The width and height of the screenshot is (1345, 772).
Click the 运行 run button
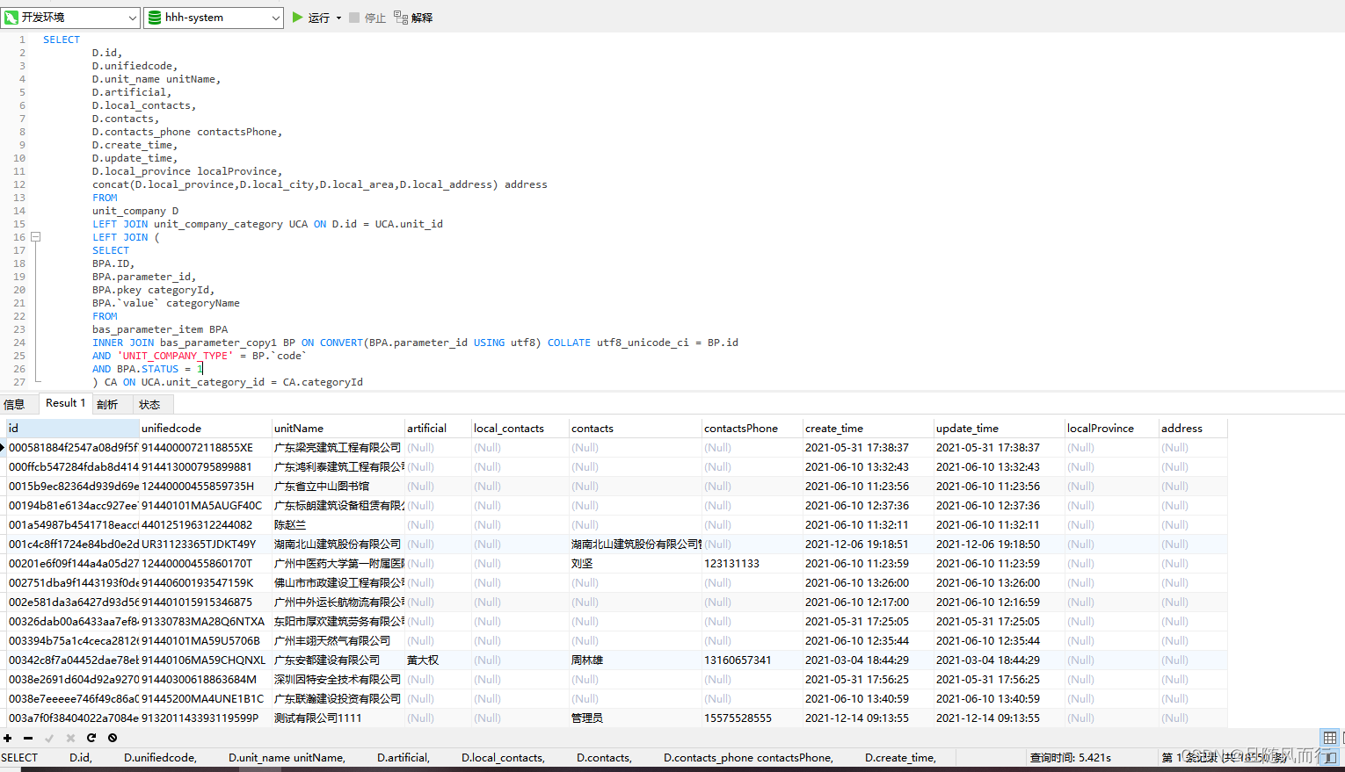tap(311, 18)
